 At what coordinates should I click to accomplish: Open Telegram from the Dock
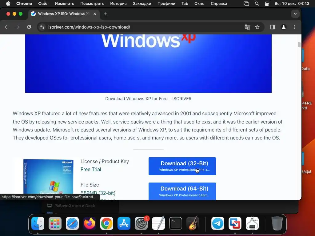[x=218, y=223]
